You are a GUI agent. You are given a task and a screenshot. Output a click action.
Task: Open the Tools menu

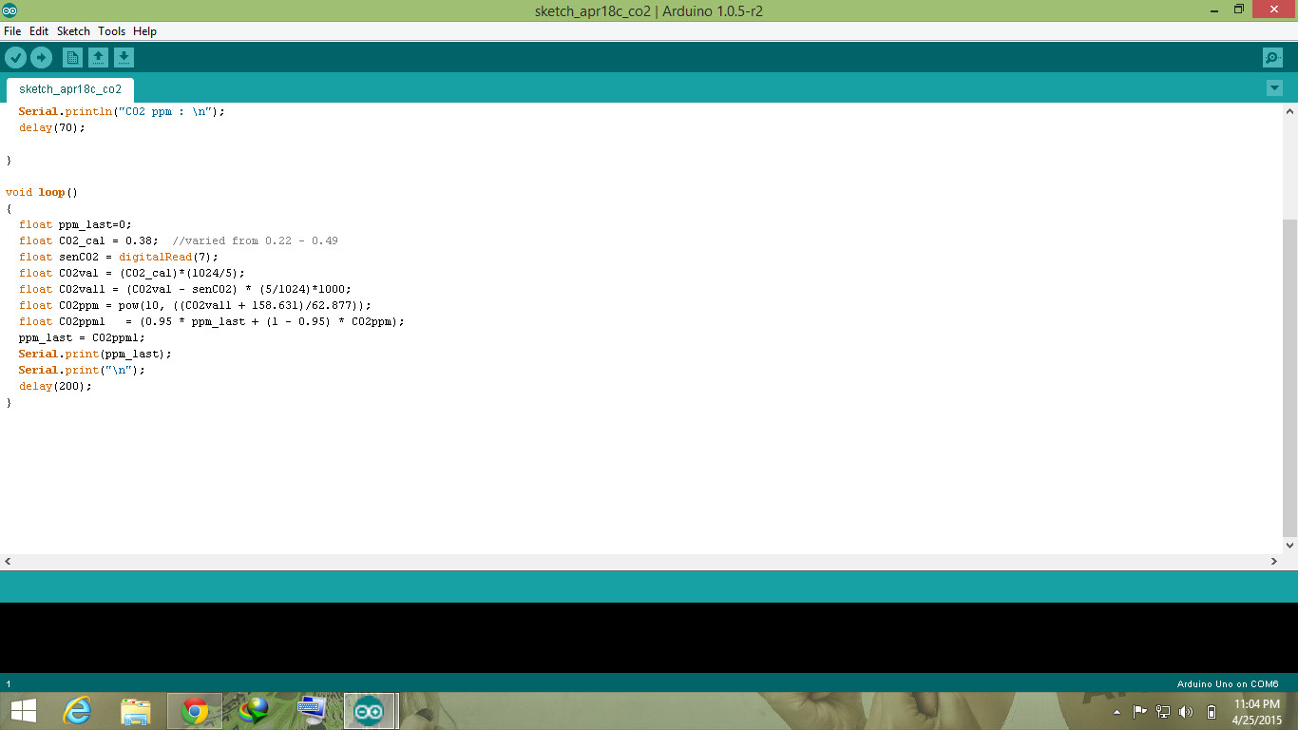click(x=111, y=31)
